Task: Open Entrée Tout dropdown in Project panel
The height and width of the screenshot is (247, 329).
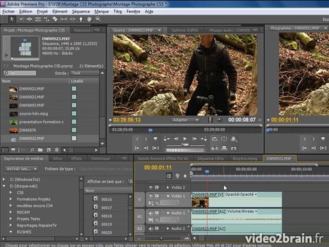Action: point(84,73)
